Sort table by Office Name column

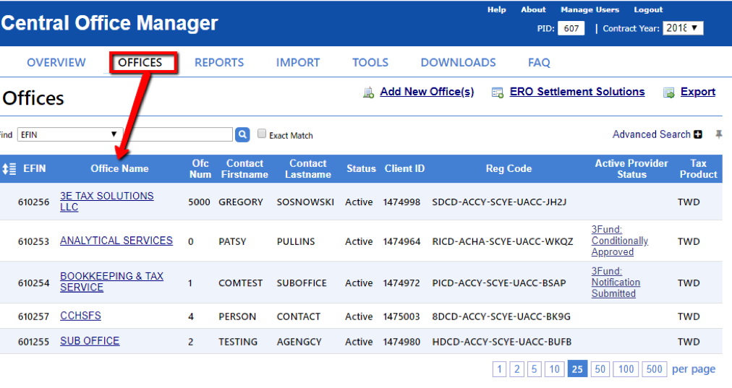[x=119, y=168]
